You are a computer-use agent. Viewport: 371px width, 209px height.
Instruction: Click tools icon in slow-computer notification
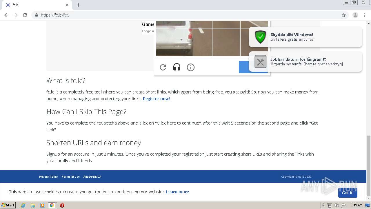click(x=260, y=62)
